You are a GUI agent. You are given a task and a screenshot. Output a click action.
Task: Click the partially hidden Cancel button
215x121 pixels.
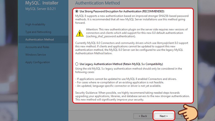(181, 116)
